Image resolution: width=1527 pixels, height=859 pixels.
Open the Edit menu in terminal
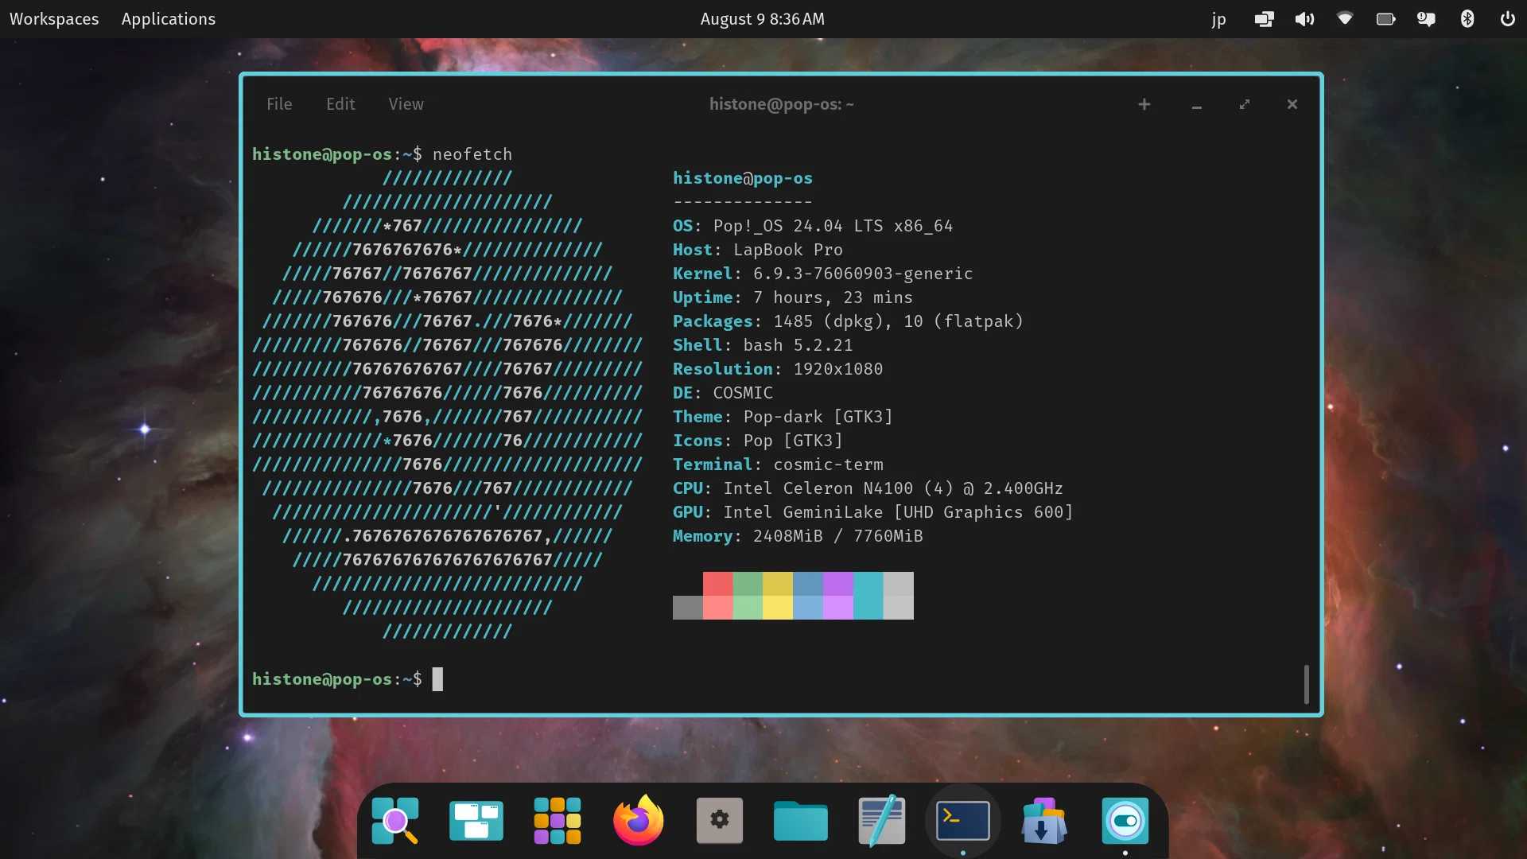(340, 104)
